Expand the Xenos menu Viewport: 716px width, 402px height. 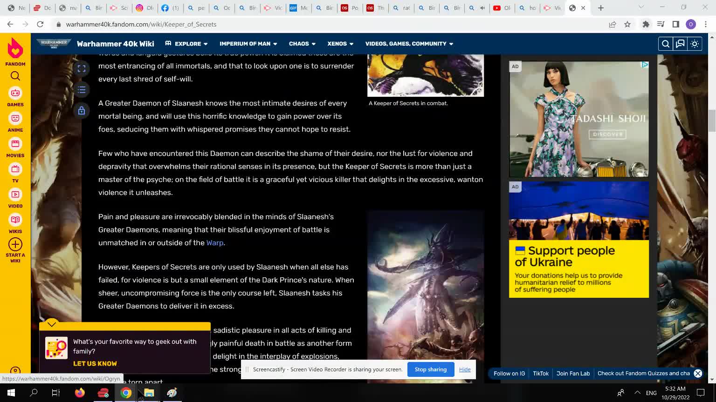[340, 44]
